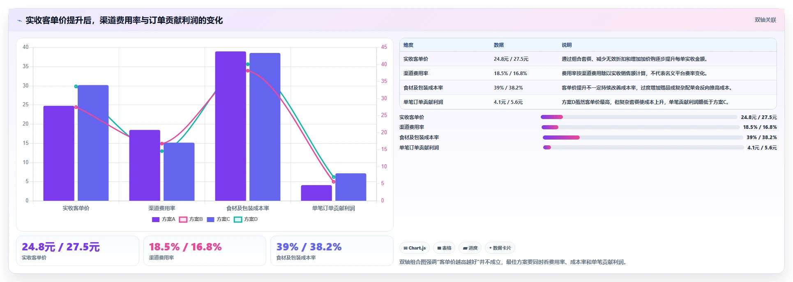Toggle the 方案C legend swatch

(211, 220)
